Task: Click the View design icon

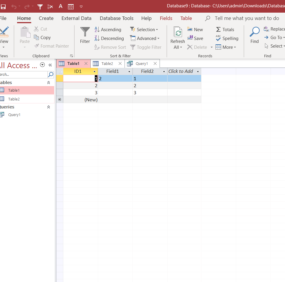Action: click(4, 32)
